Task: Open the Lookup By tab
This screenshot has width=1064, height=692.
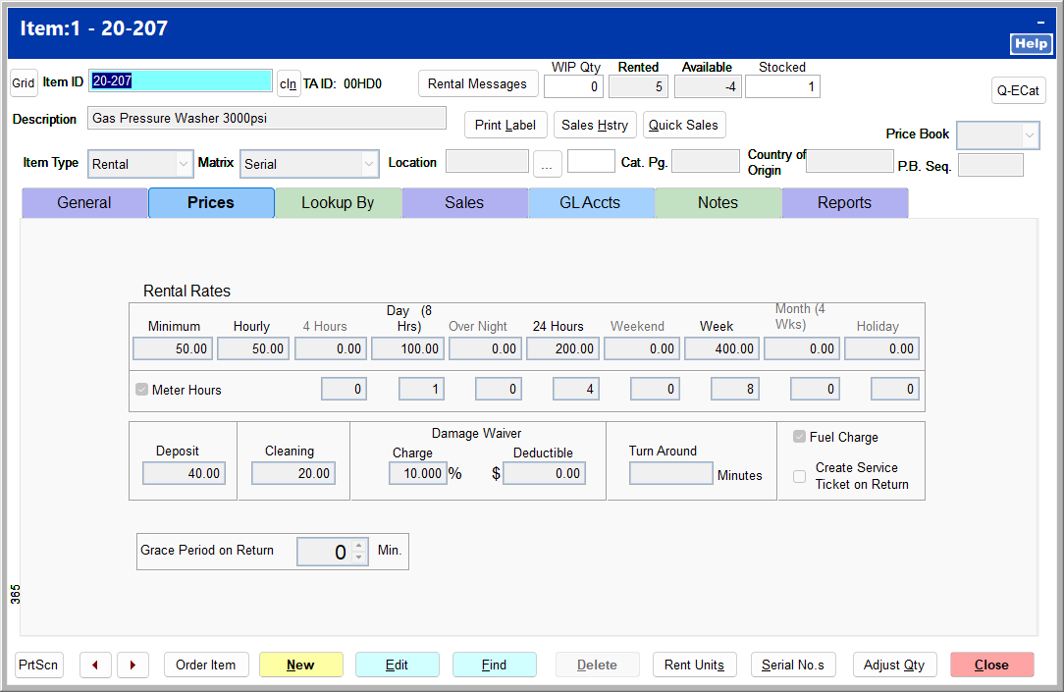Action: 338,203
